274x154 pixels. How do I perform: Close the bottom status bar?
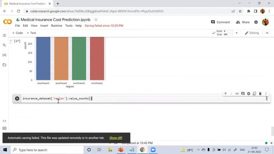coord(271,143)
